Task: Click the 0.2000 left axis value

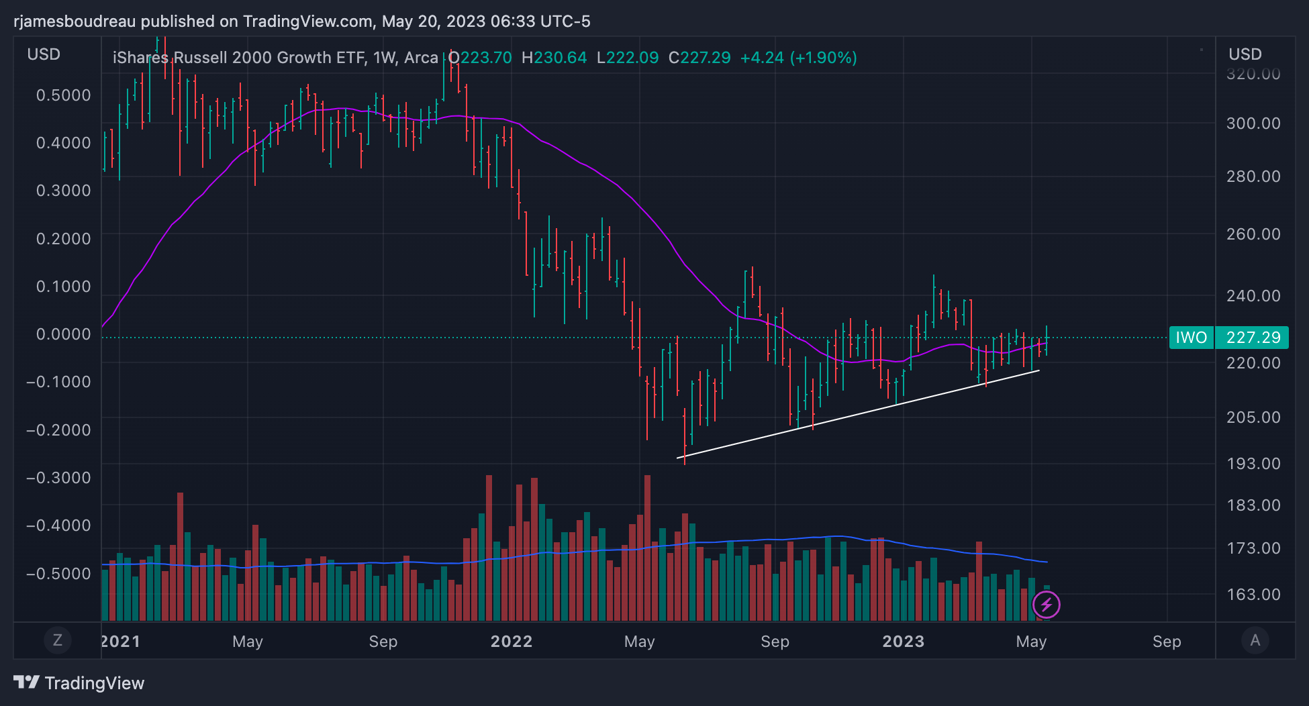Action: click(x=63, y=239)
